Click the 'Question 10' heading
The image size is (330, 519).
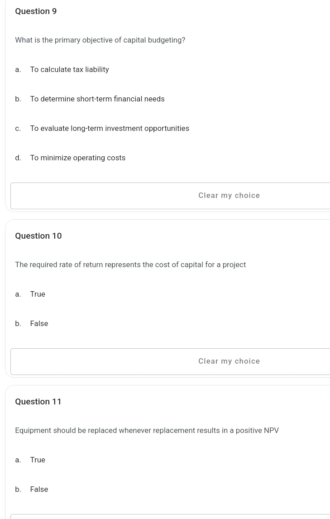click(38, 236)
